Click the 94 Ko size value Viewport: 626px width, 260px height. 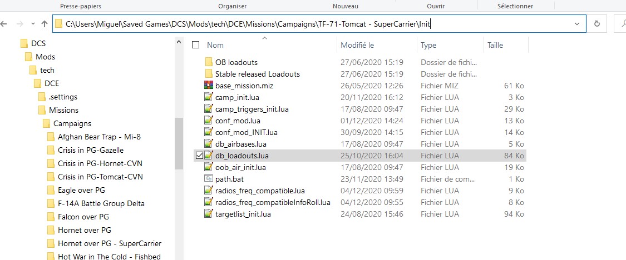[x=514, y=214]
